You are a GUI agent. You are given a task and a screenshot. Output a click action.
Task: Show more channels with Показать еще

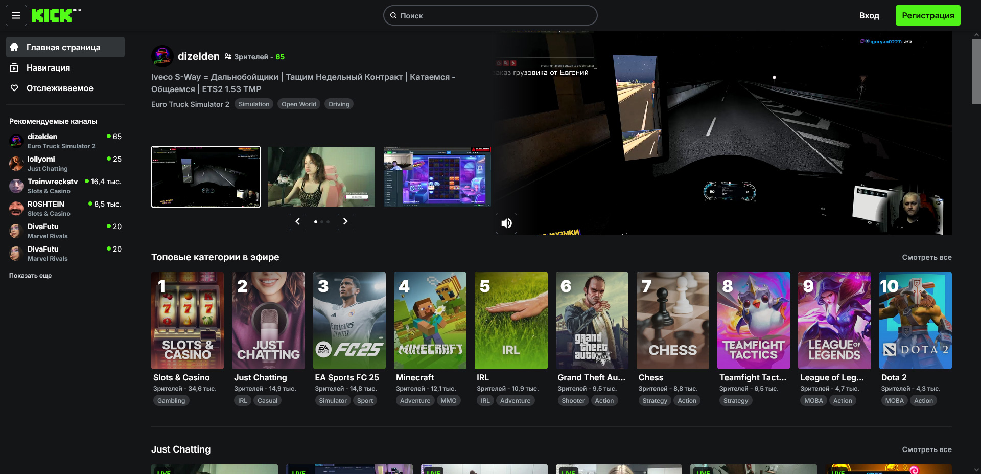point(30,276)
